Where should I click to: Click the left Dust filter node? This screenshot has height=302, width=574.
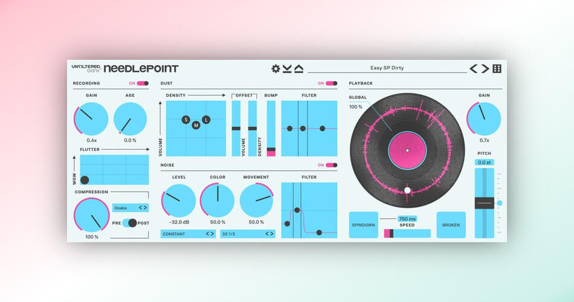tap(289, 129)
